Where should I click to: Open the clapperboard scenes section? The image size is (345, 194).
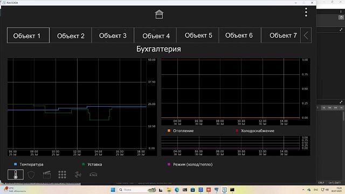pos(47,175)
